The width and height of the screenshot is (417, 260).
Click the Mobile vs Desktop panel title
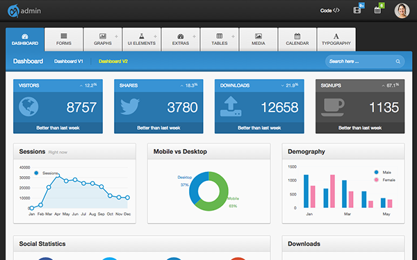180,151
